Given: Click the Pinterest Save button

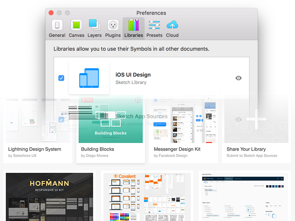Looking at the screenshot, I should (87, 100).
